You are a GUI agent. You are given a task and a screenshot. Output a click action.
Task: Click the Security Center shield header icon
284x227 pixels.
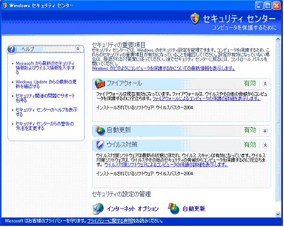195,18
